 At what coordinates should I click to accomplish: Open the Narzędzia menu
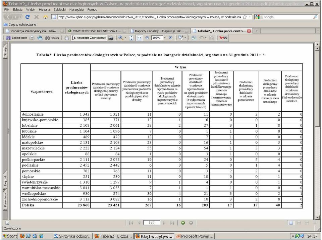(76, 9)
